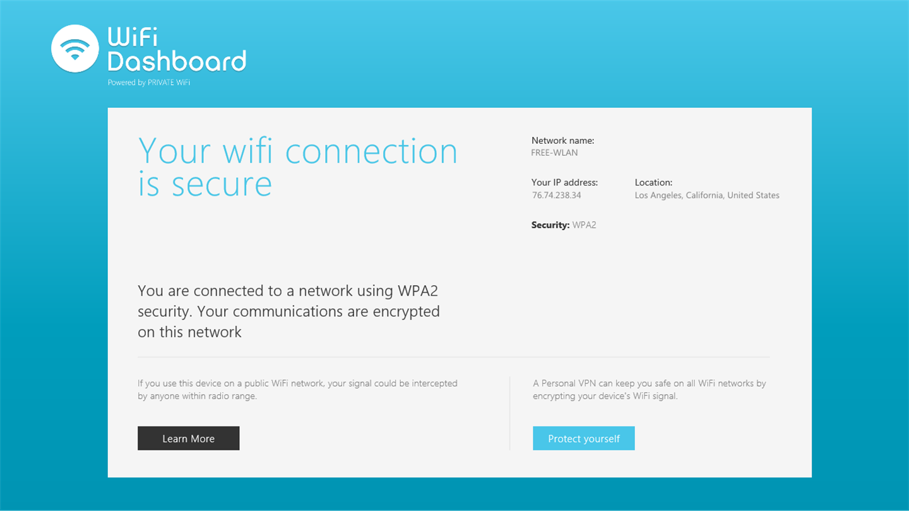This screenshot has height=511, width=909.
Task: Select the IP address 76.74.238.34
Action: pyautogui.click(x=556, y=196)
